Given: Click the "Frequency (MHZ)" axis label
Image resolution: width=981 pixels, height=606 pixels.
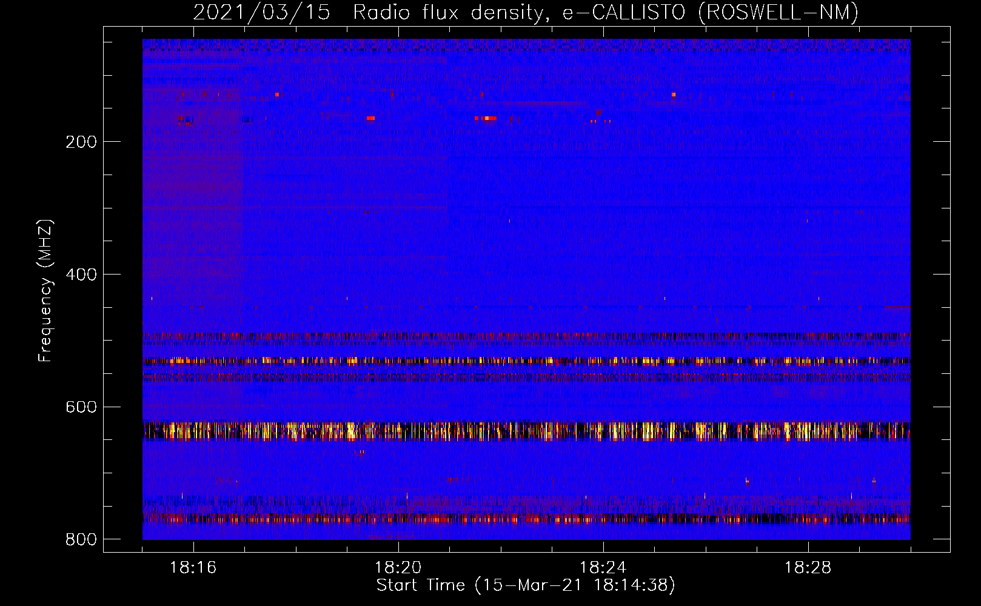Looking at the screenshot, I should (45, 291).
